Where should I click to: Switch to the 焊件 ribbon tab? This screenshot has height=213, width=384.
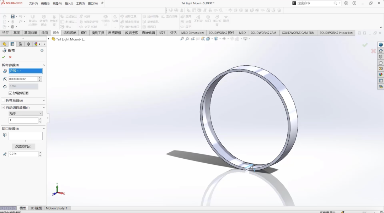[x=85, y=33]
